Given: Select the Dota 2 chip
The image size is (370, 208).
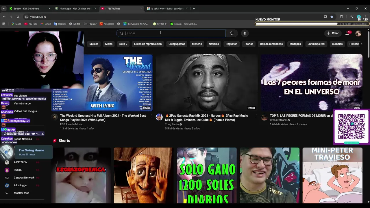Looking at the screenshot, I should (x=123, y=44).
